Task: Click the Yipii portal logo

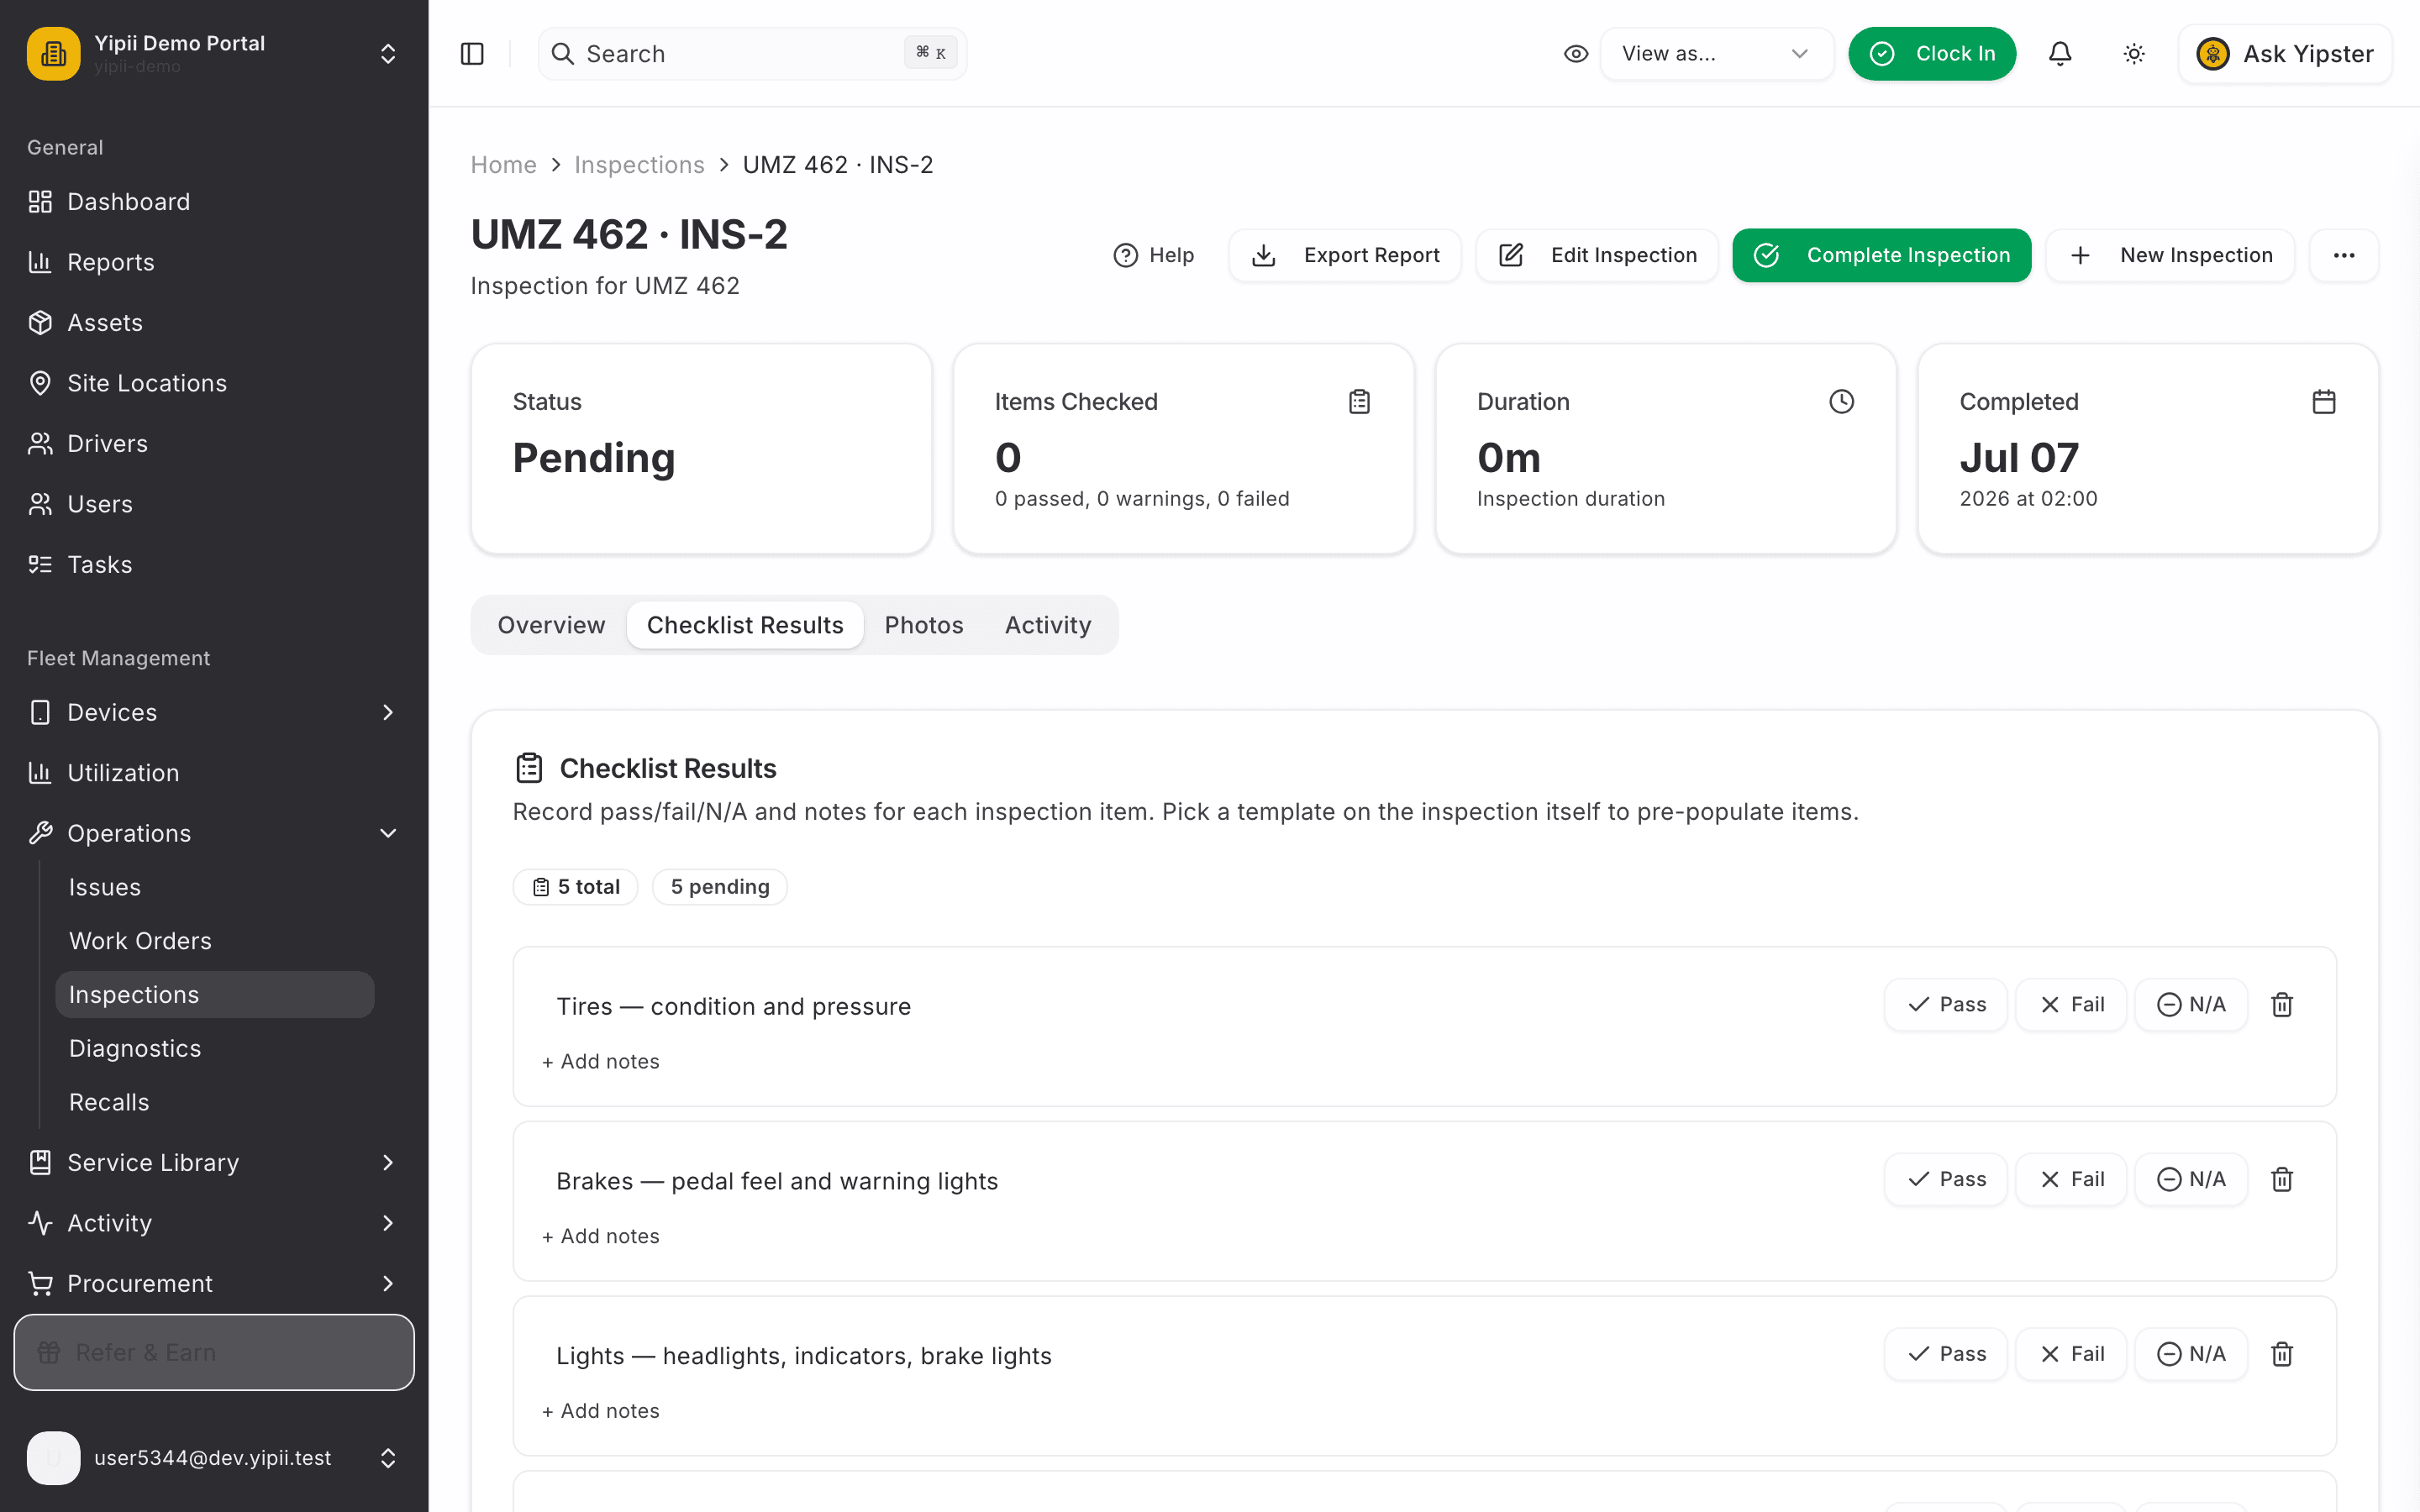Action: coord(54,54)
